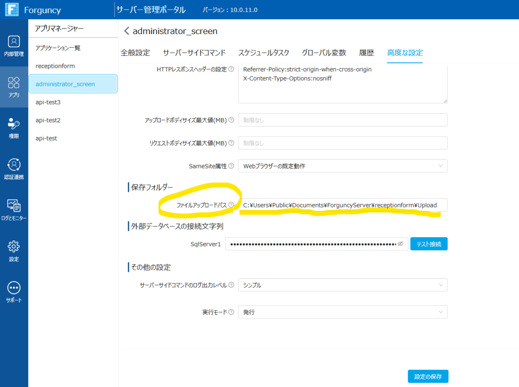Open サーバーサイドコマンドのログ出力レベル dropdown
This screenshot has height=387, width=519.
pyautogui.click(x=343, y=285)
